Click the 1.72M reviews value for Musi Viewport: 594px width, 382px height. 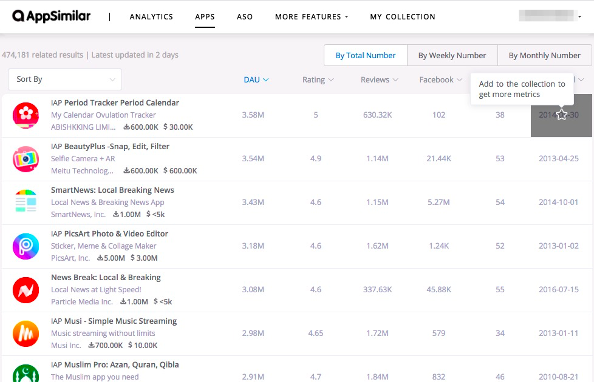click(377, 333)
